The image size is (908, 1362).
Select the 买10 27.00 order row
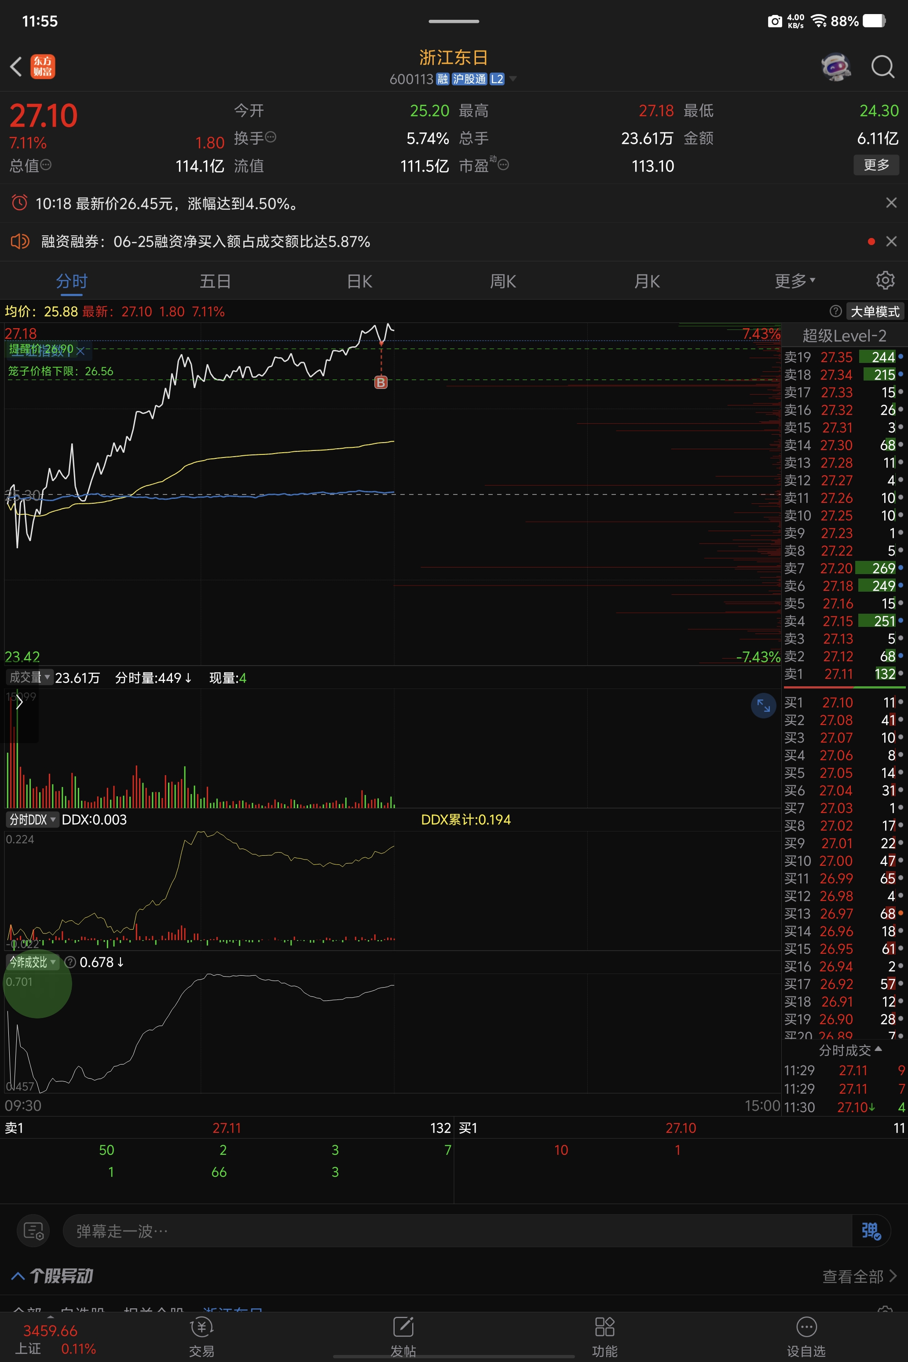pyautogui.click(x=844, y=860)
